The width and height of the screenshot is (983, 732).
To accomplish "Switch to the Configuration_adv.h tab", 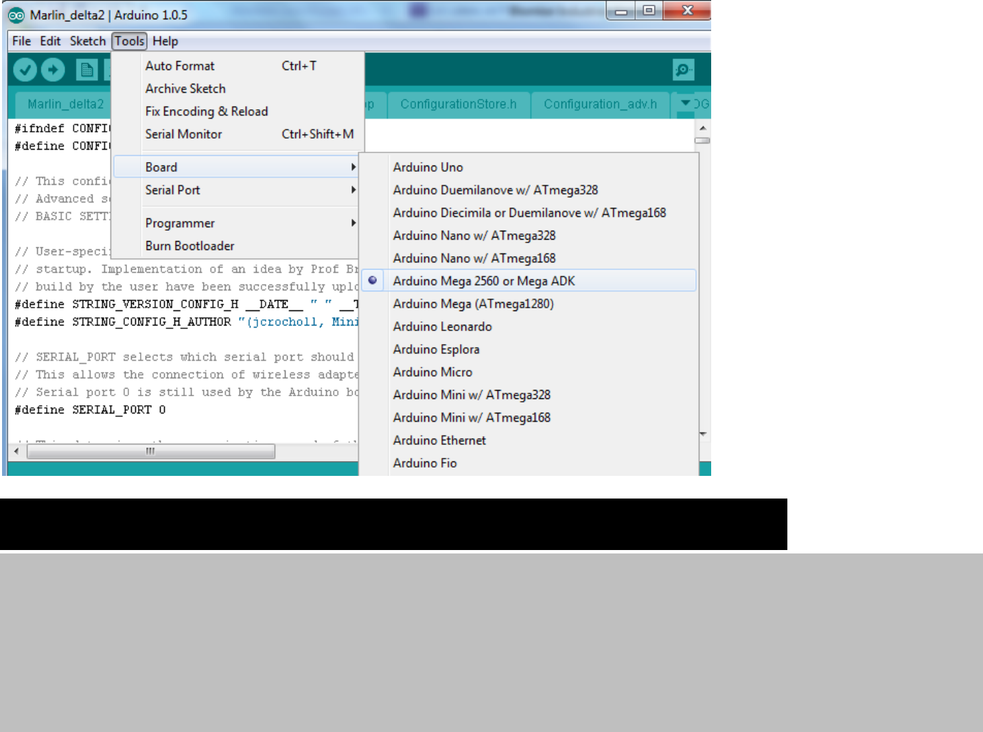I will click(x=601, y=104).
